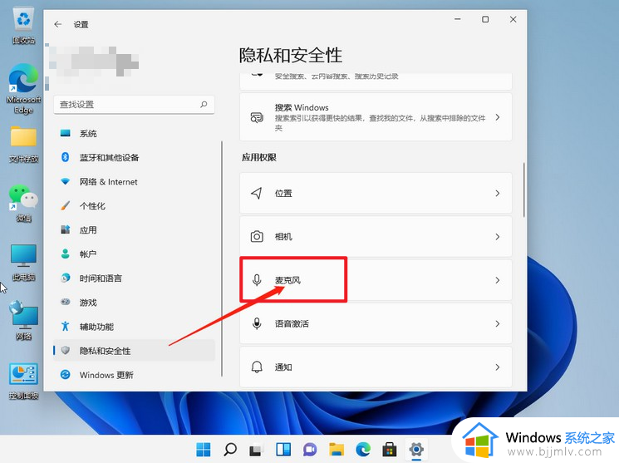Expand the 相机 row chevron
The height and width of the screenshot is (463, 619).
tap(498, 237)
